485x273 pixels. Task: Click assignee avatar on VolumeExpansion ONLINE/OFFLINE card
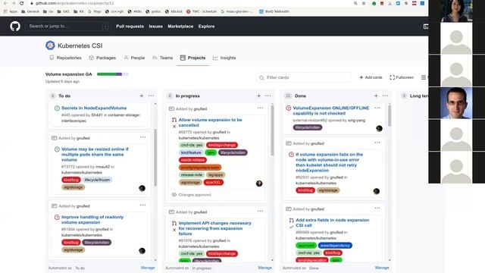379,128
